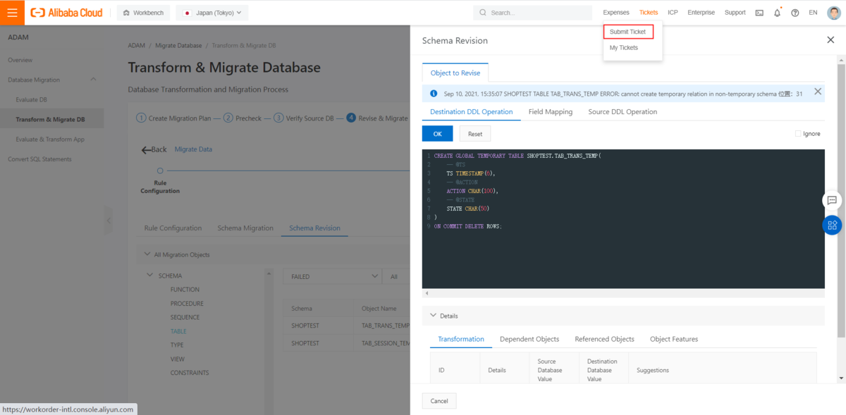Click the Cancel button

pyautogui.click(x=439, y=400)
